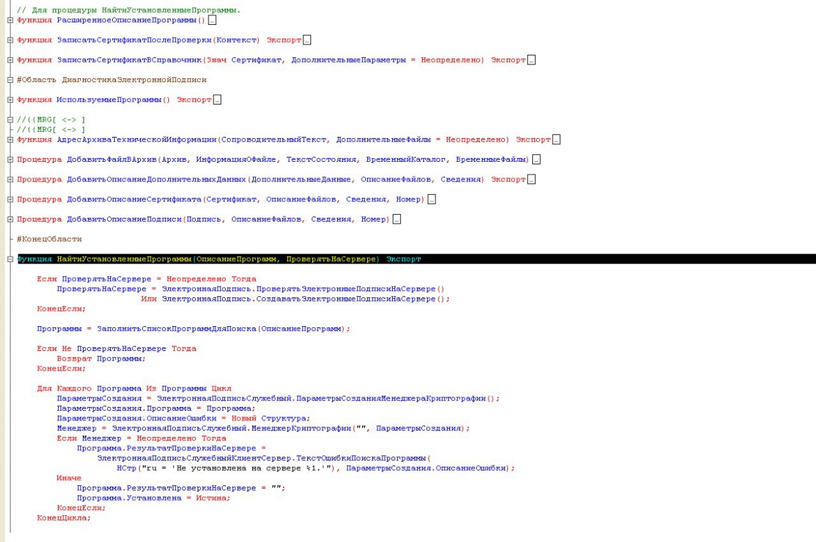Click region name ДиагностикаЭлектроннойПодписи

[x=134, y=80]
